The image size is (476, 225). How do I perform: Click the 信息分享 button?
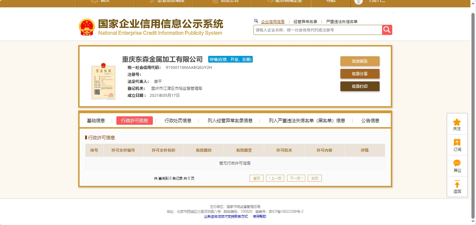[360, 74]
